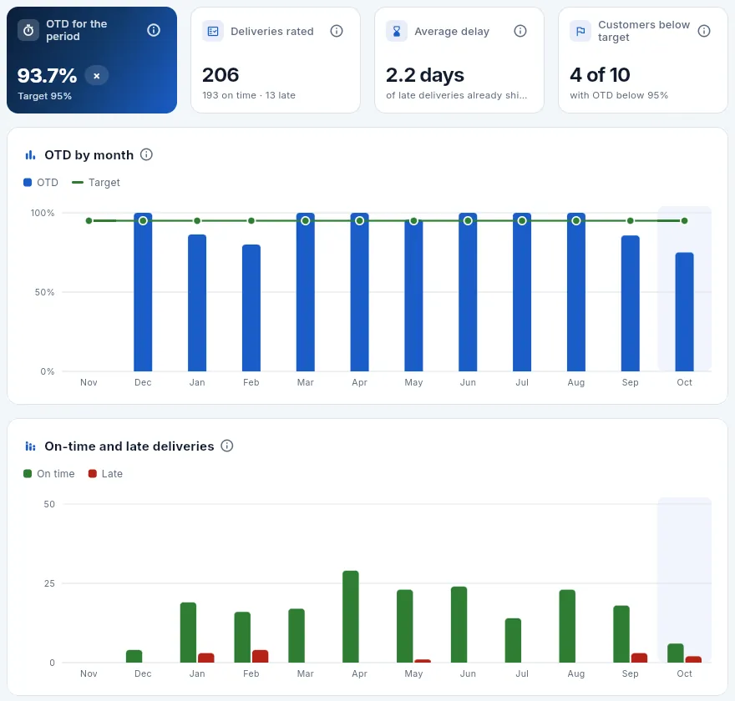Viewport: 735px width, 701px height.
Task: Open info tooltip on OTD for the period card
Action: (x=154, y=30)
